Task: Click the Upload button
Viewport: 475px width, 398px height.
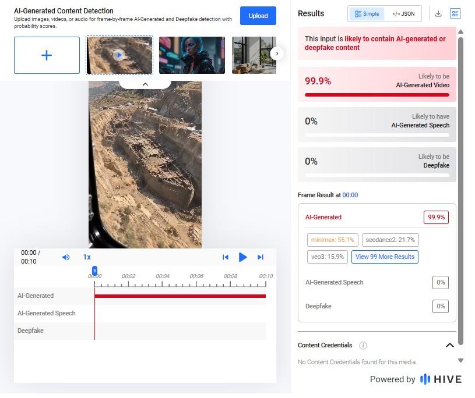Action: point(258,16)
